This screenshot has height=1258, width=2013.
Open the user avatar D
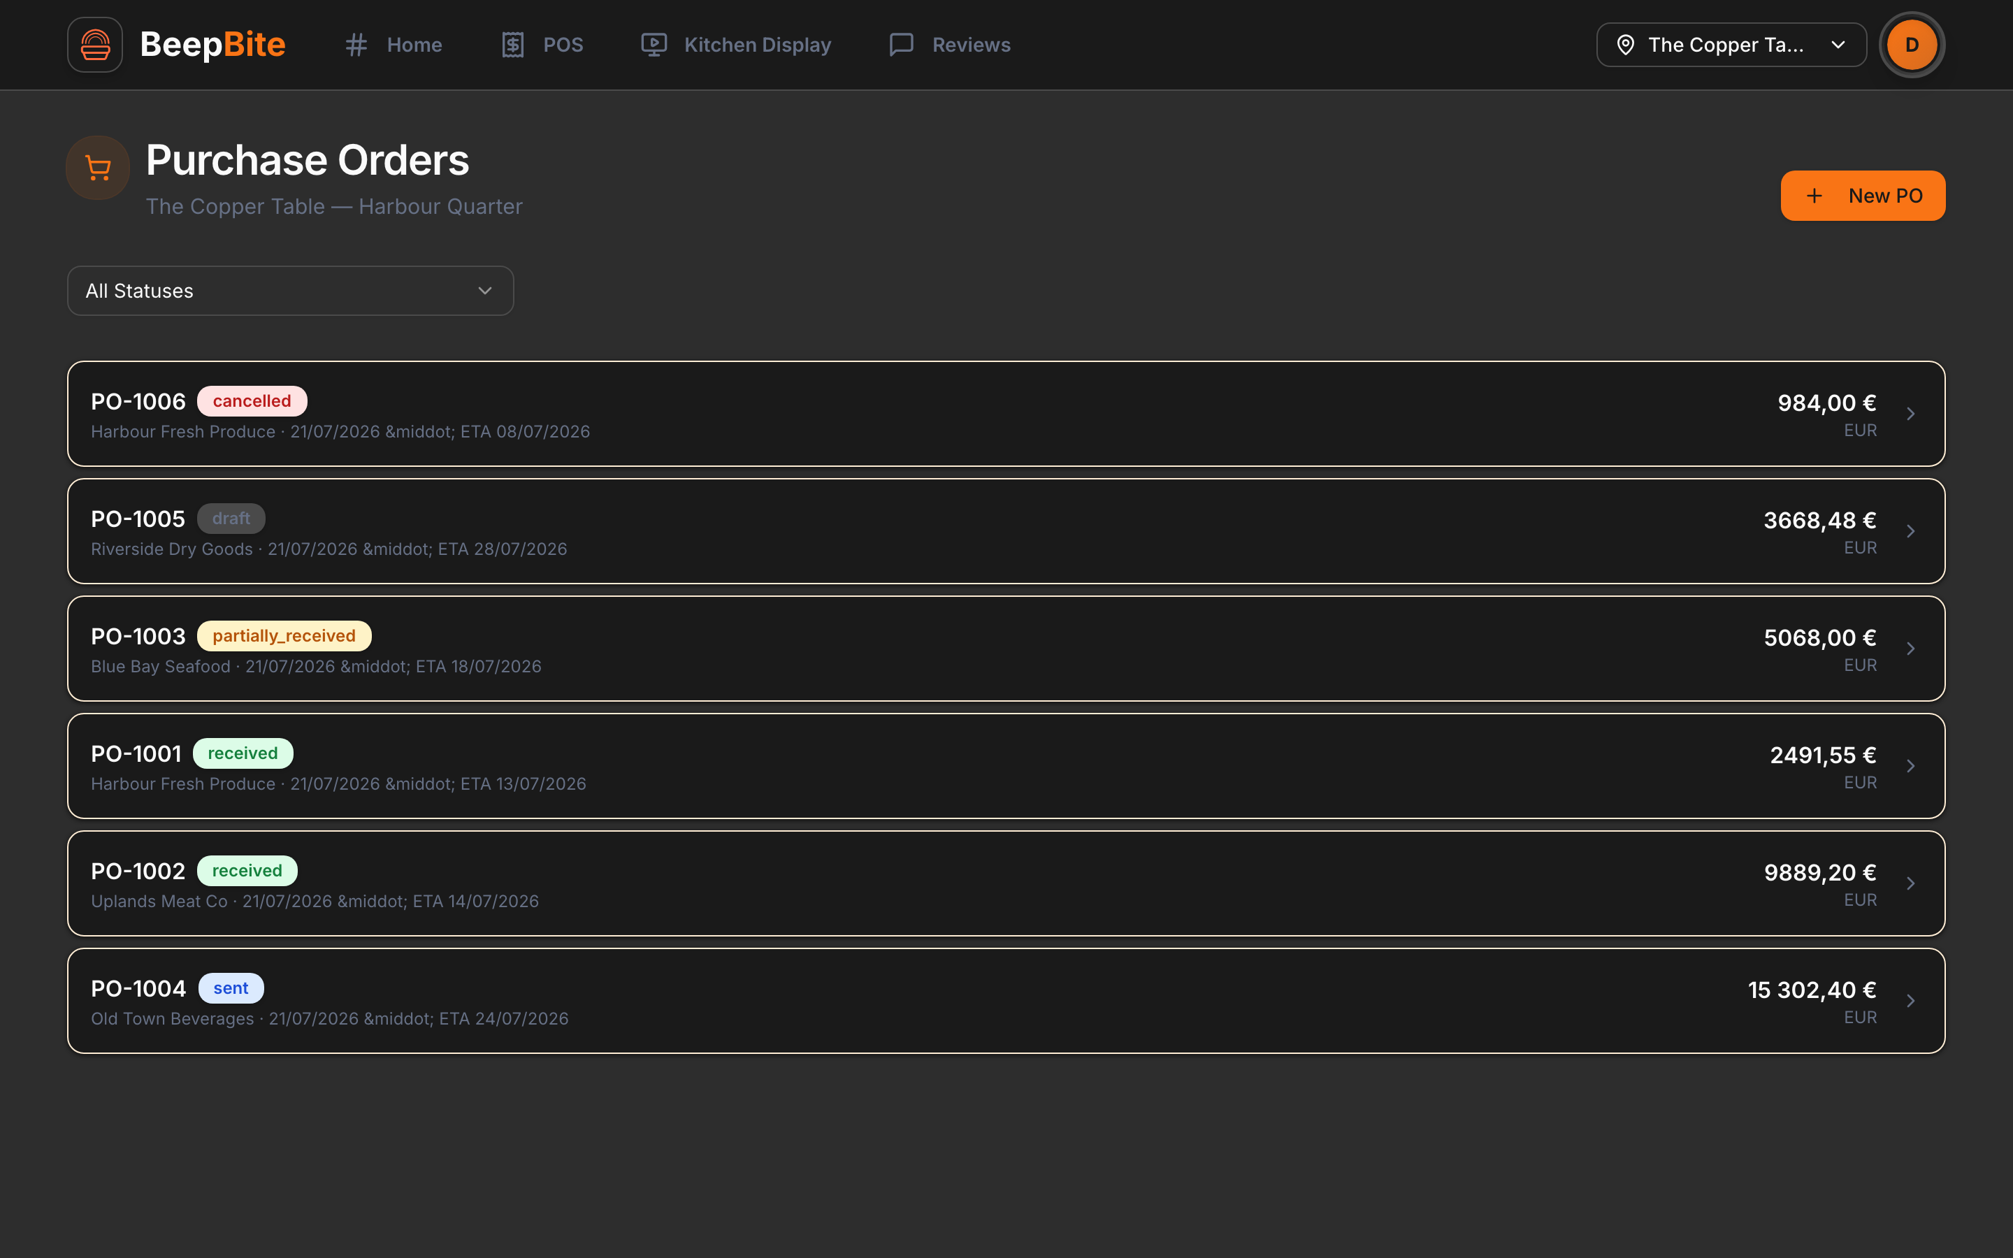click(1912, 45)
